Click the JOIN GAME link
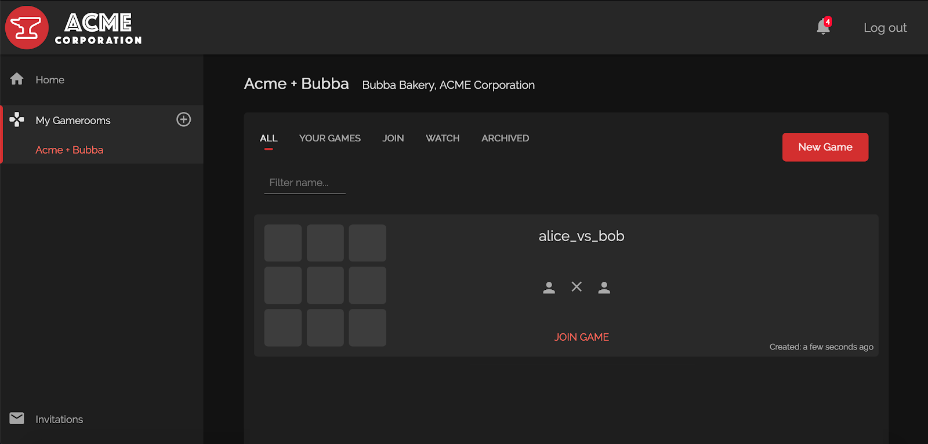 pos(581,337)
